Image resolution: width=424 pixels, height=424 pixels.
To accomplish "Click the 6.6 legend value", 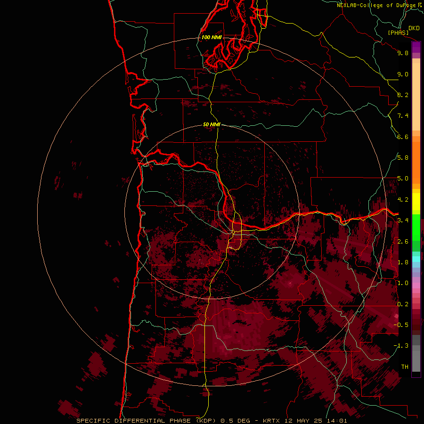I will click(403, 137).
